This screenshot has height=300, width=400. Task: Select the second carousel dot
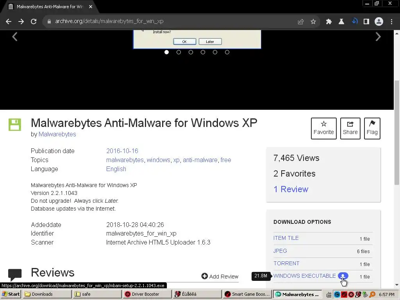(x=179, y=52)
